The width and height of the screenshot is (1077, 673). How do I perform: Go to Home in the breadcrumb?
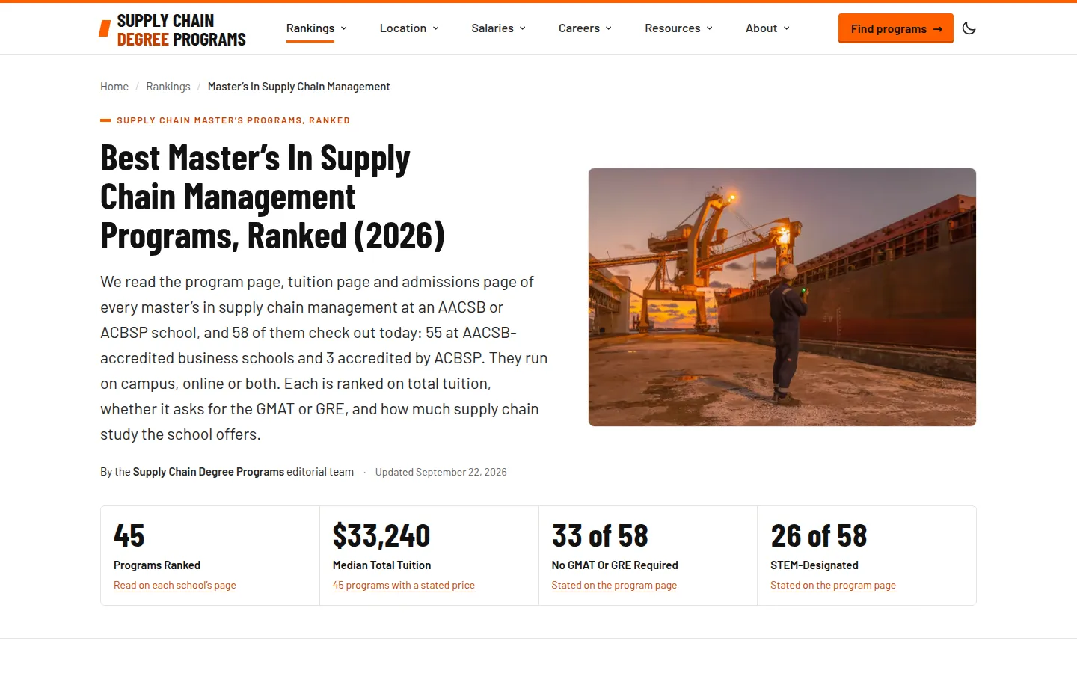[x=114, y=87]
